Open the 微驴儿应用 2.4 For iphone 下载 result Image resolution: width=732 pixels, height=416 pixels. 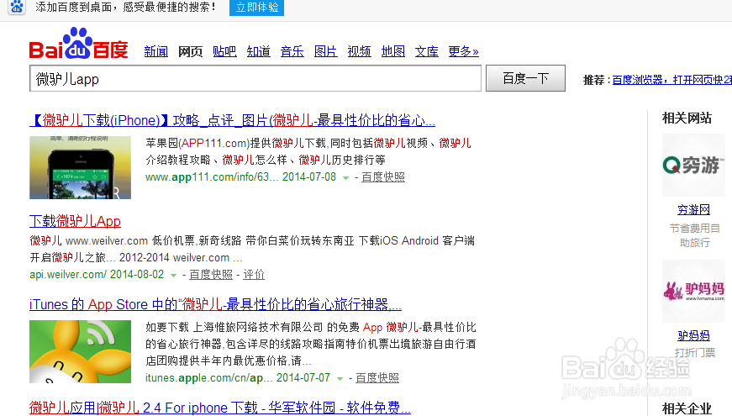pyautogui.click(x=220, y=408)
